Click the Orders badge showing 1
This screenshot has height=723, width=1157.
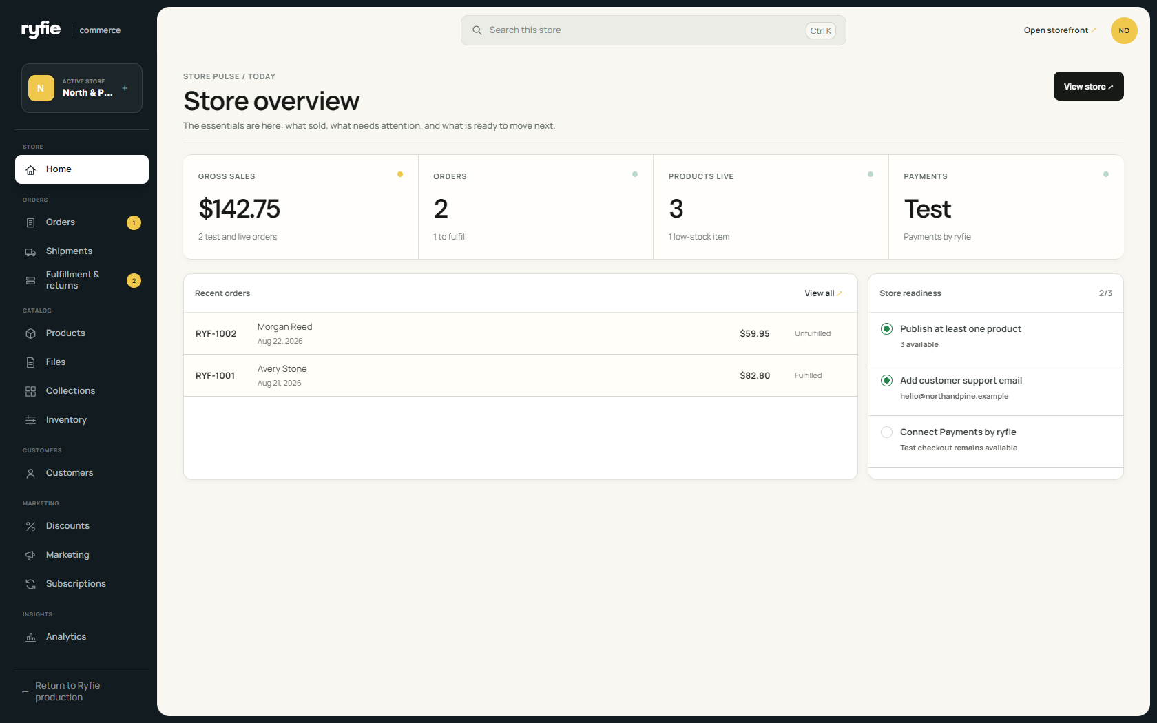pyautogui.click(x=134, y=222)
